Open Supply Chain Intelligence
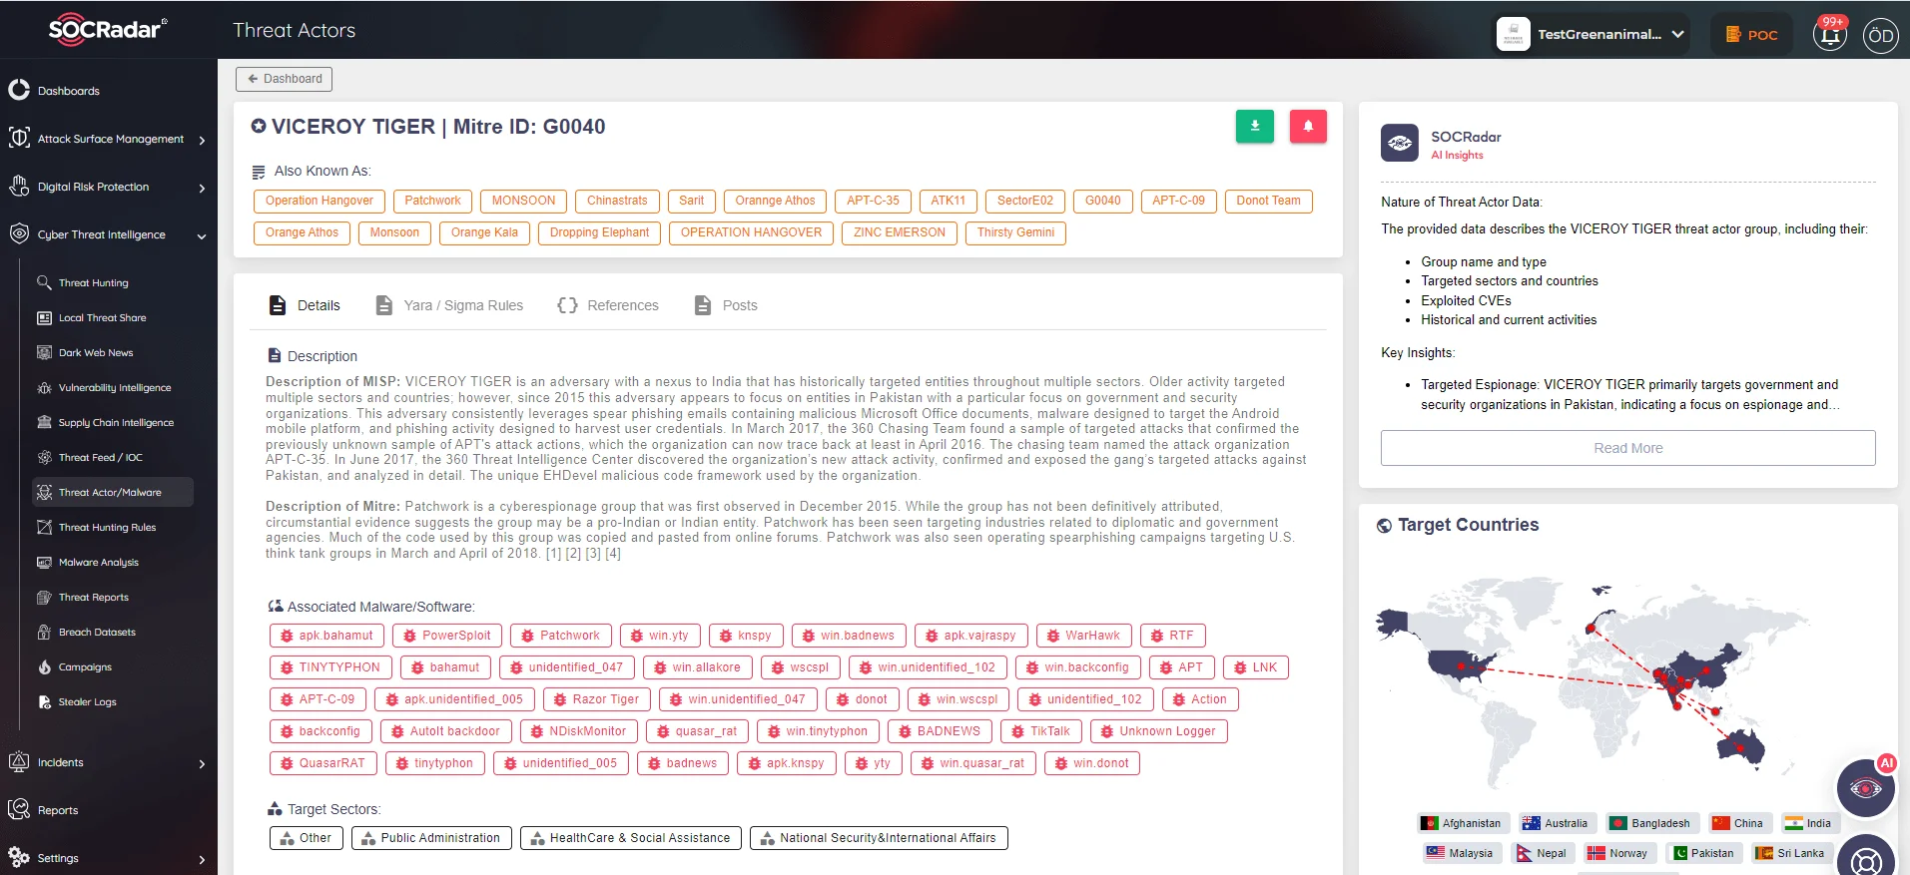Viewport: 1910px width, 875px height. [x=116, y=423]
